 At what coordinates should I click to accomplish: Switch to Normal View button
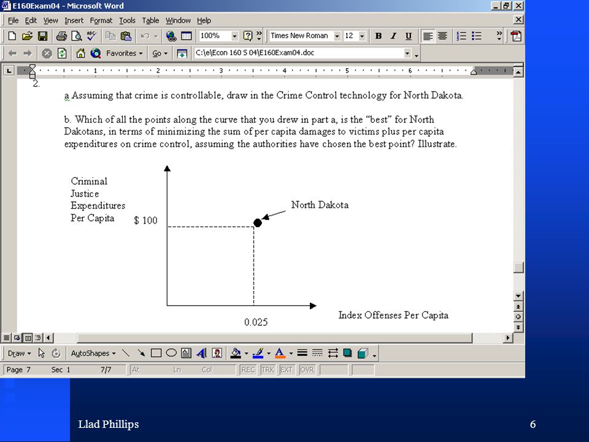(6, 338)
